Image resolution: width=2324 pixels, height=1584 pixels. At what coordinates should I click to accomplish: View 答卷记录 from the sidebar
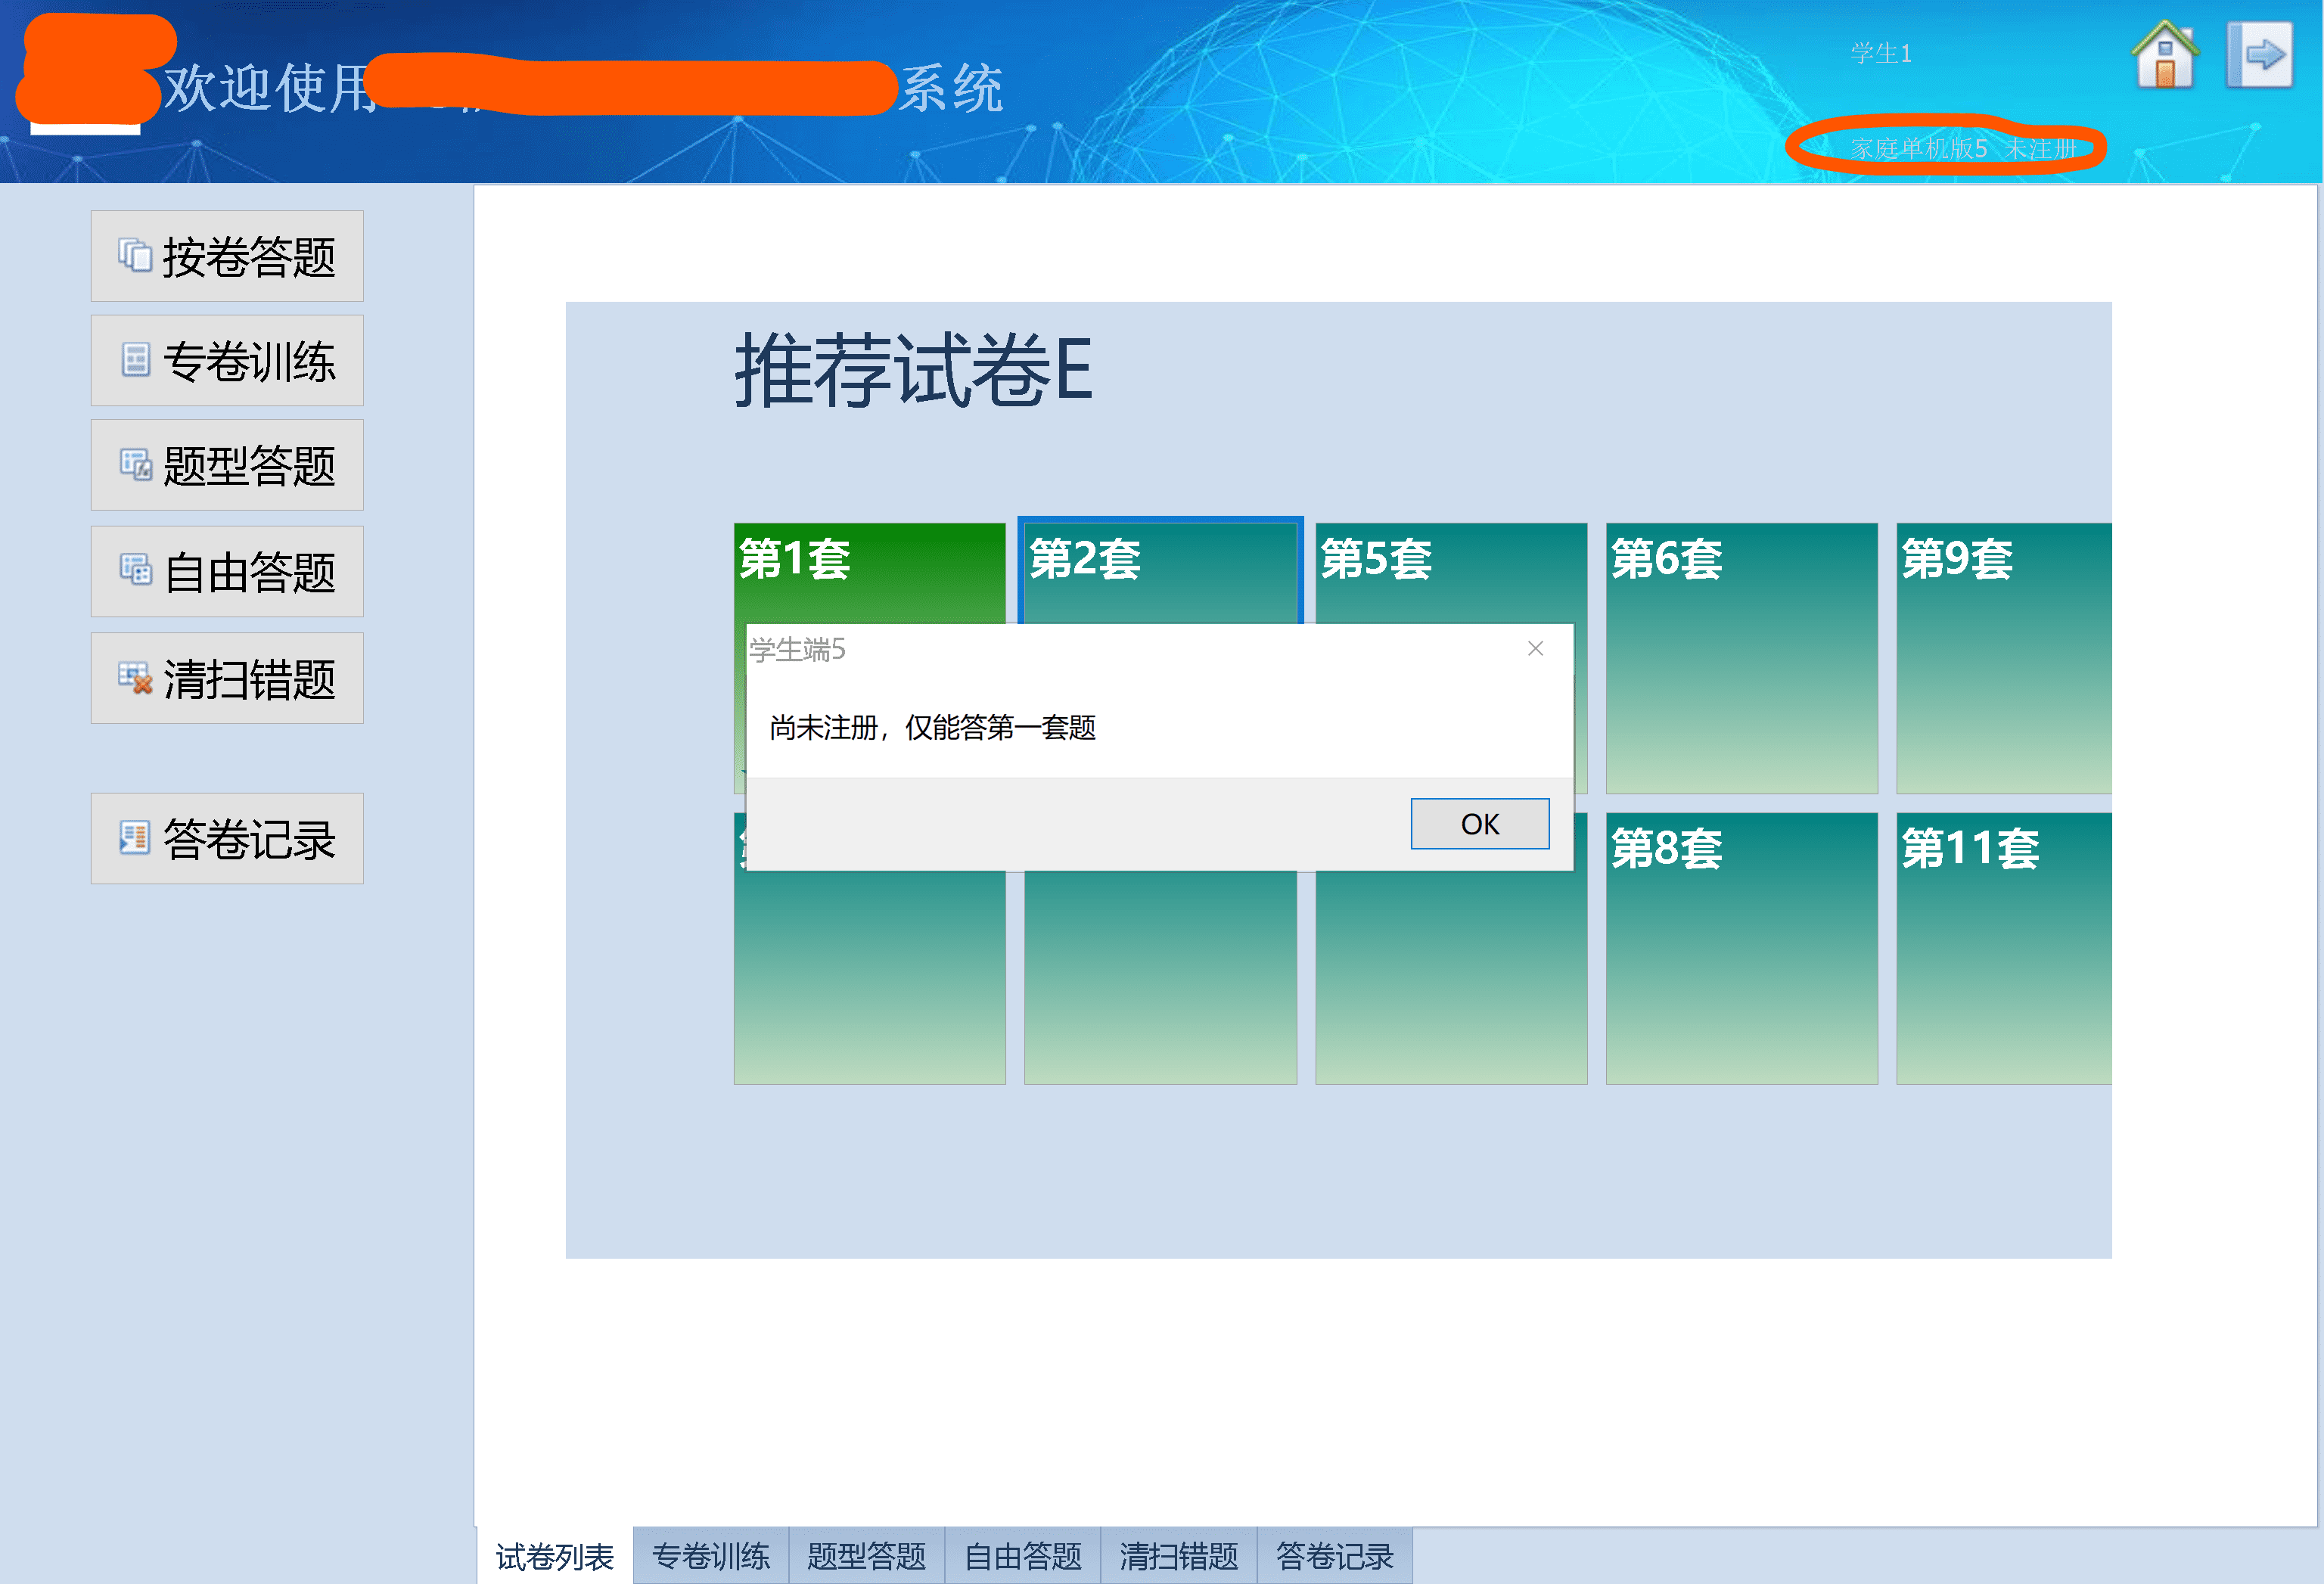(227, 838)
